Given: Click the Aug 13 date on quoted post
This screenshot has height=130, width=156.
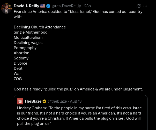Looking at the screenshot, I should [76, 101].
